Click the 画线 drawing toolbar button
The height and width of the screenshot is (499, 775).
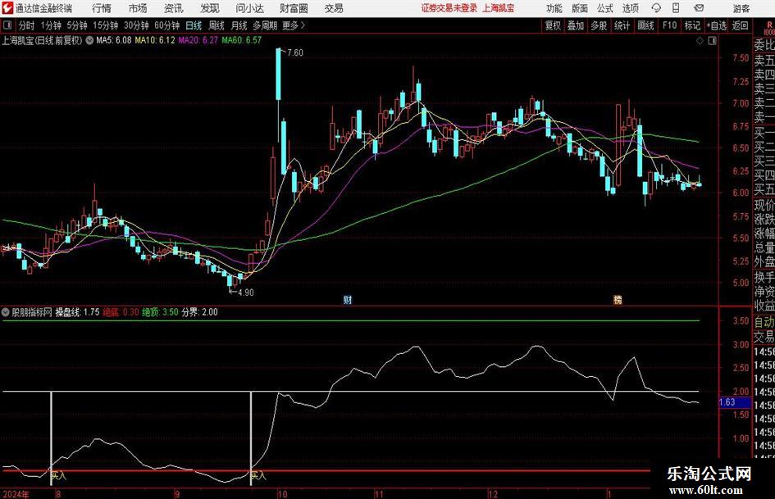pos(645,25)
